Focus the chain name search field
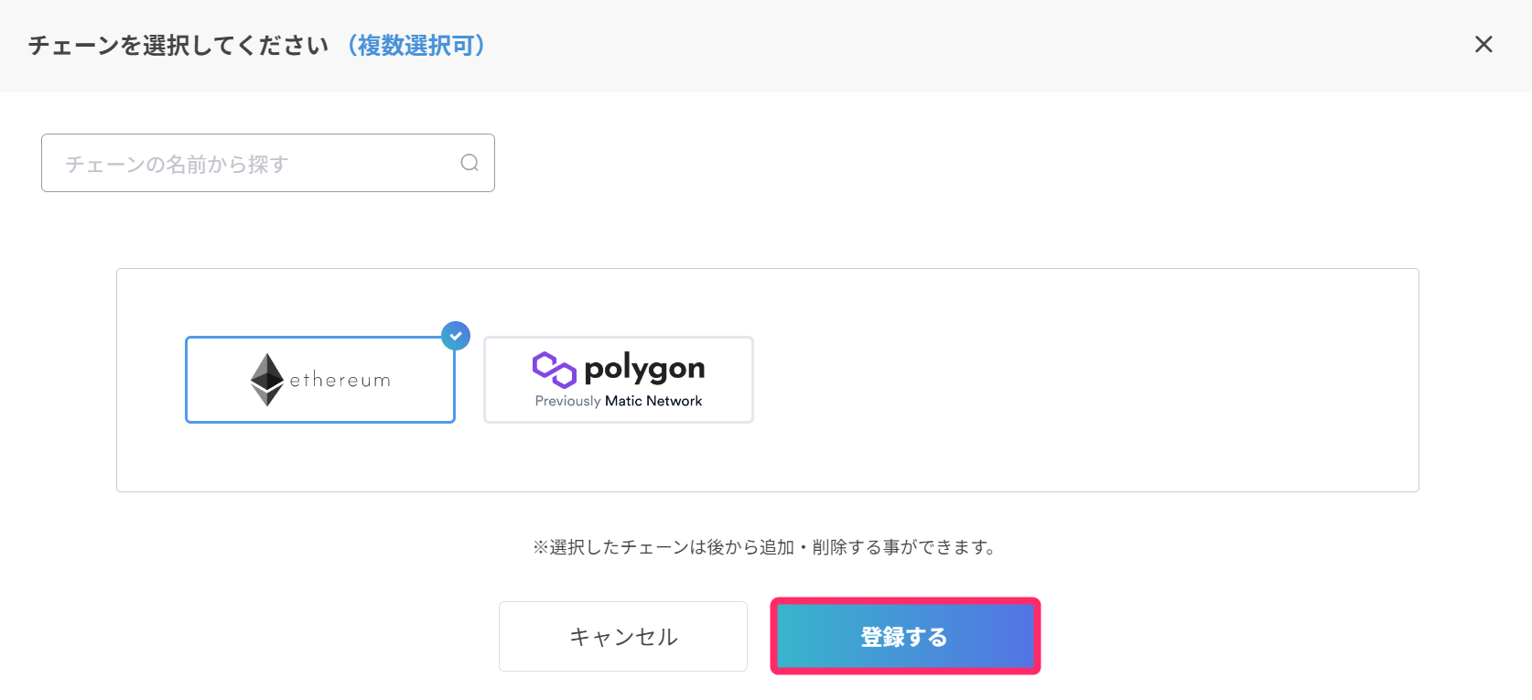Image resolution: width=1532 pixels, height=700 pixels. coord(268,163)
